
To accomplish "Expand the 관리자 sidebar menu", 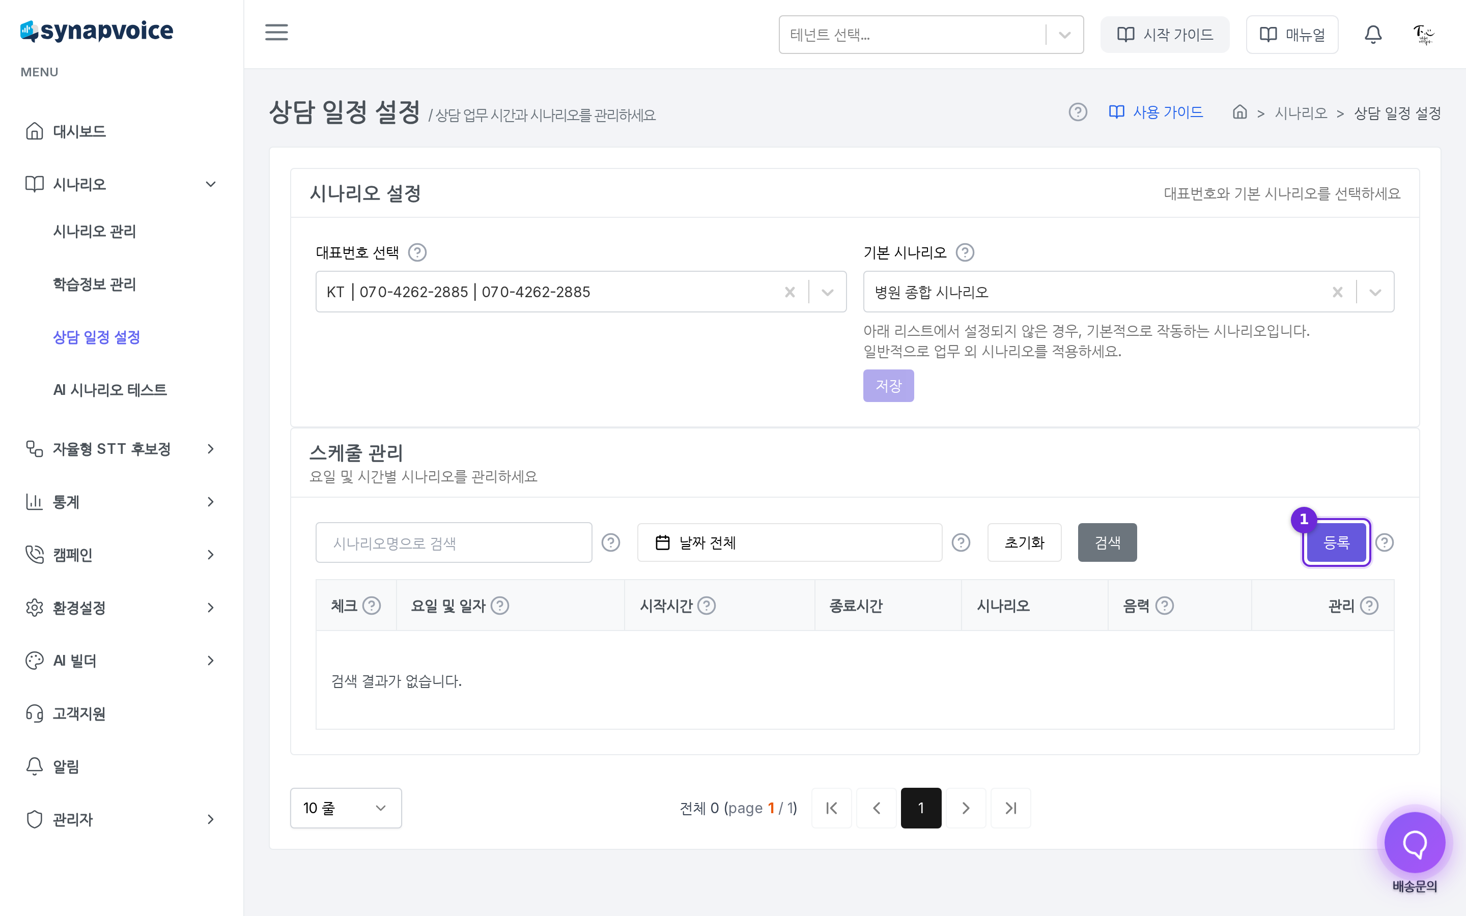I will pyautogui.click(x=121, y=819).
